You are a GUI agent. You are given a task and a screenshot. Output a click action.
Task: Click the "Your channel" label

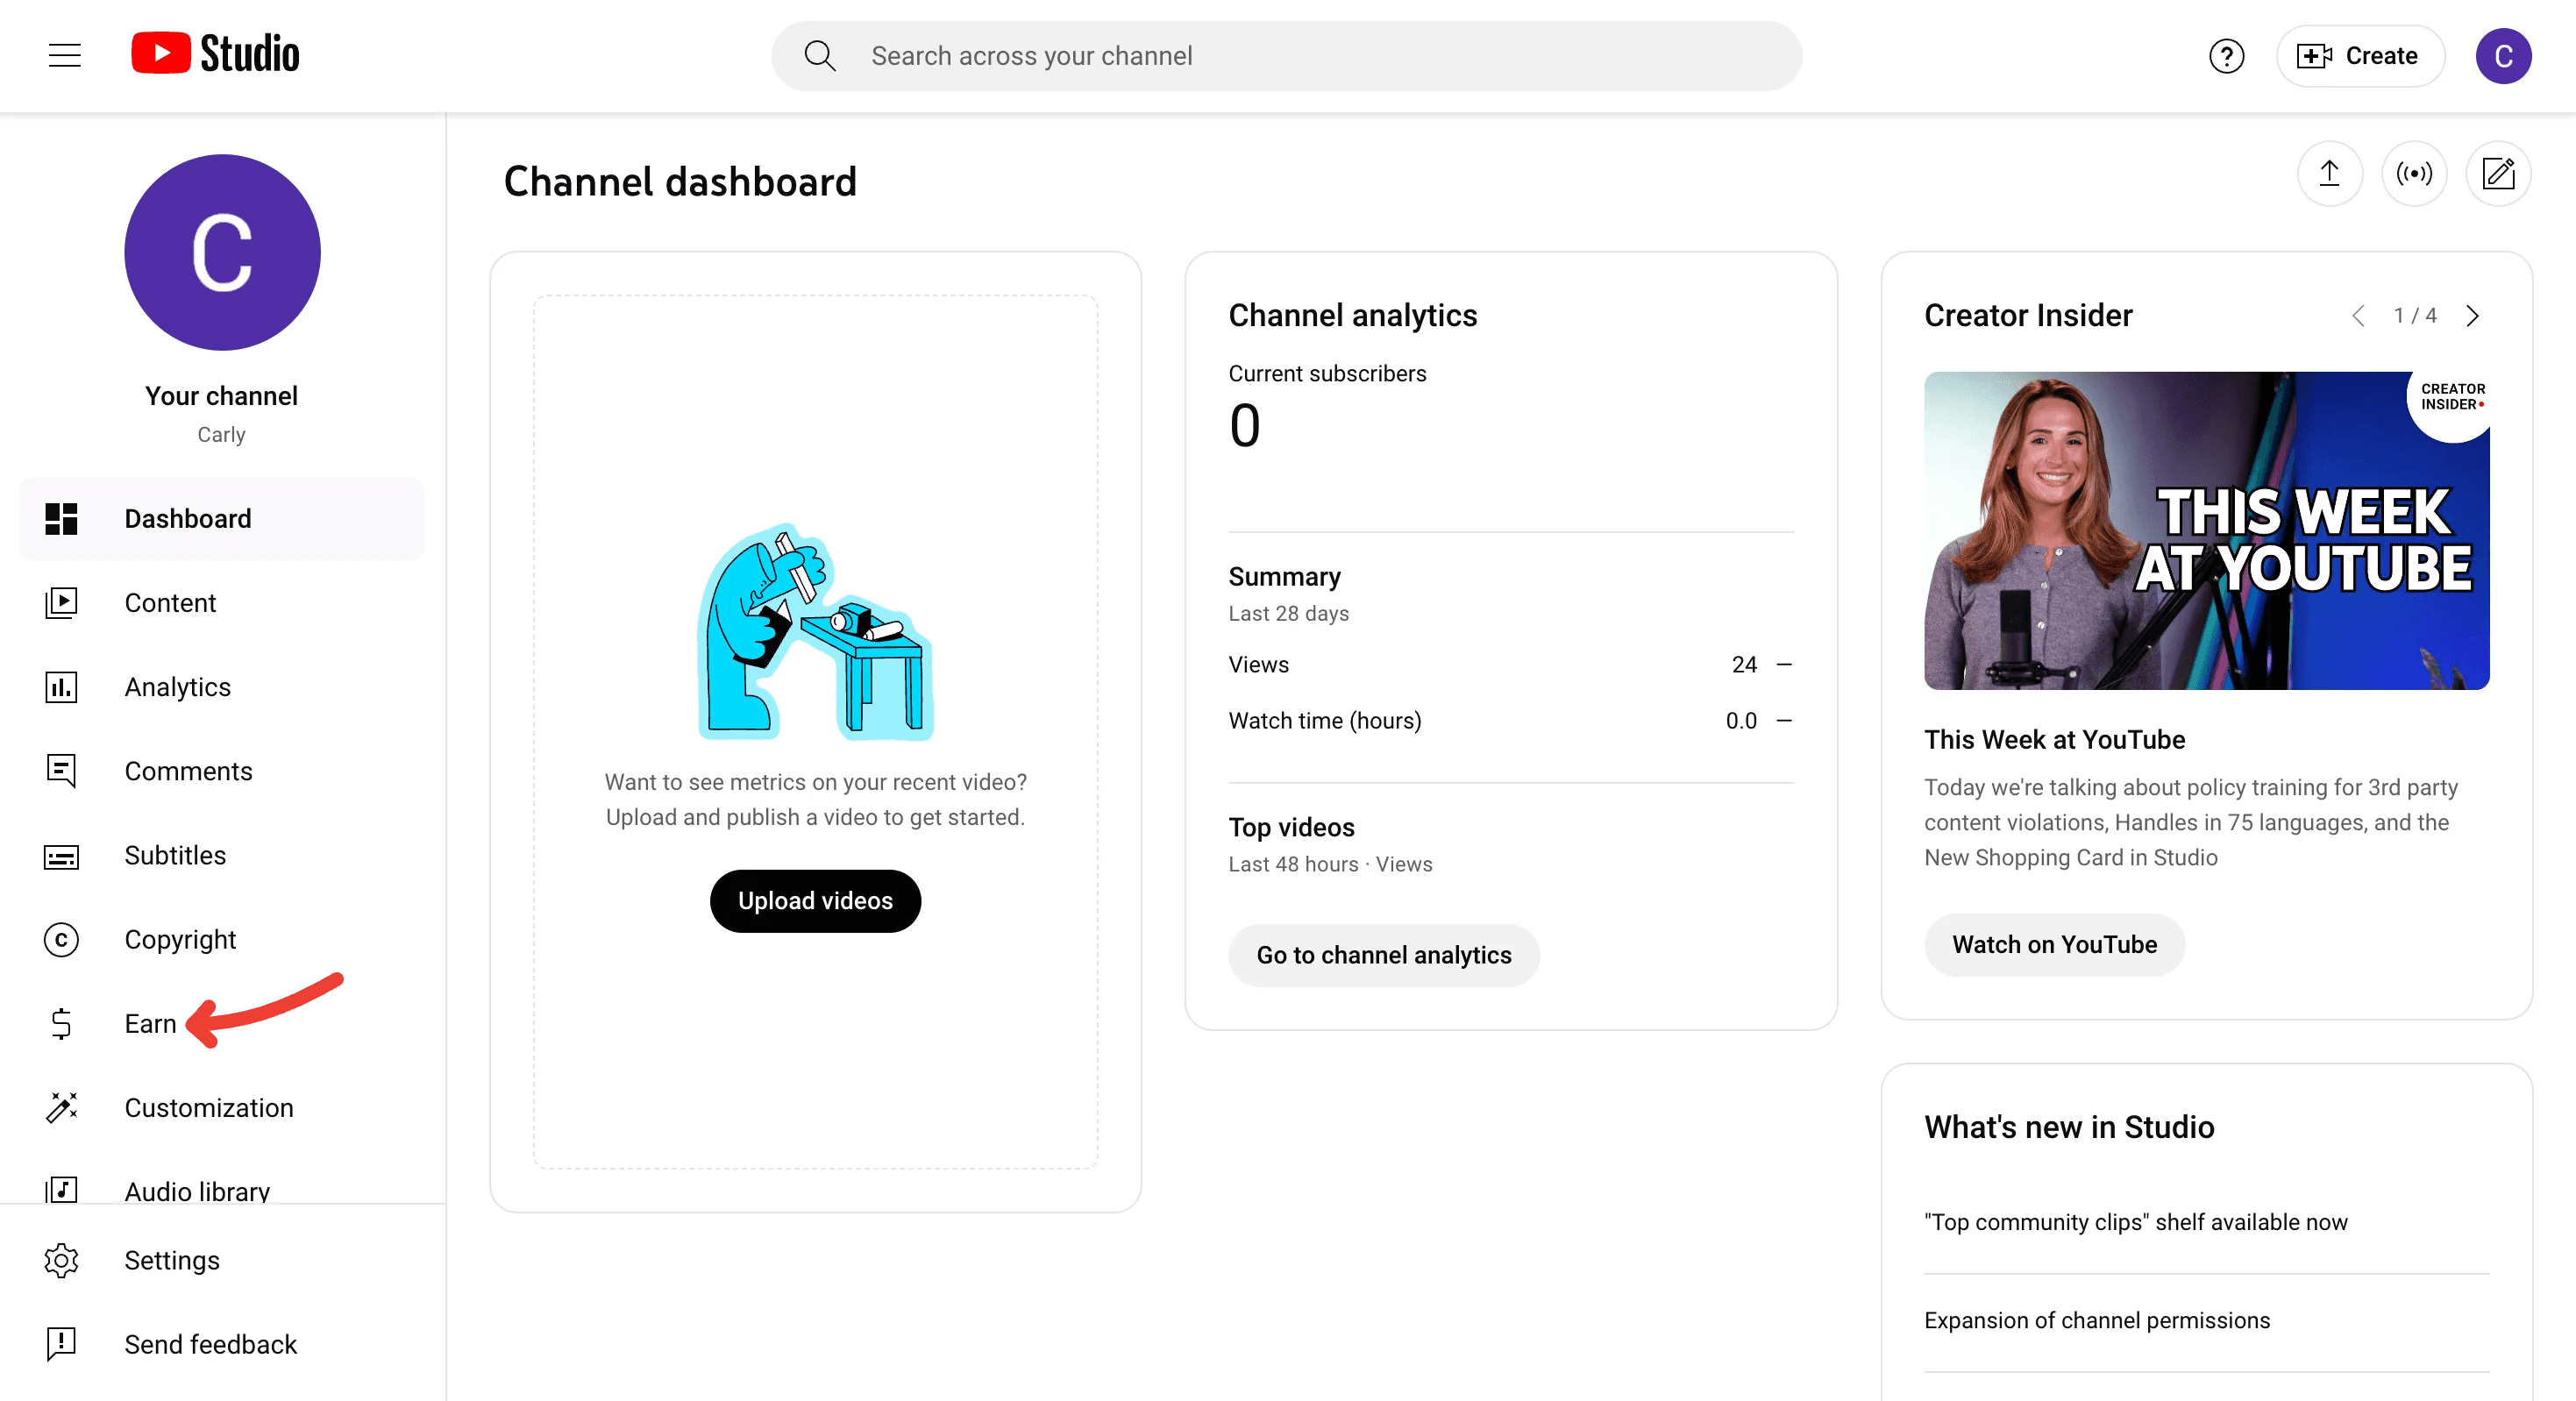pos(222,396)
